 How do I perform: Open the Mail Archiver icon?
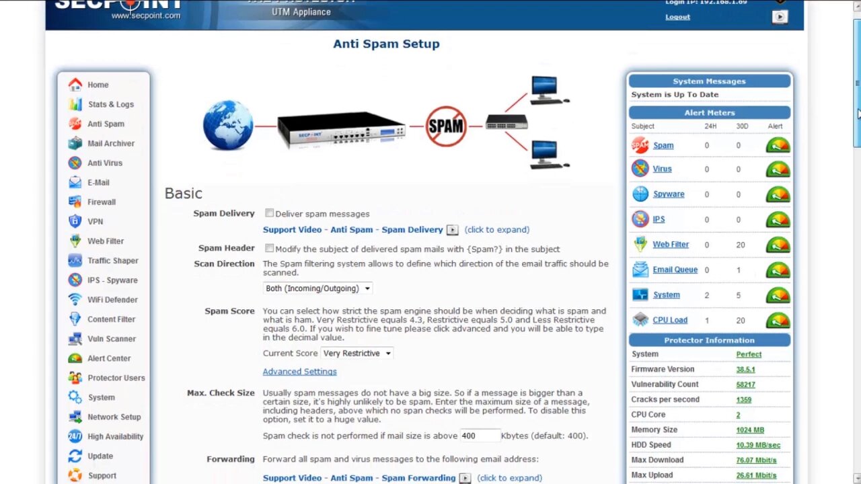pos(75,143)
